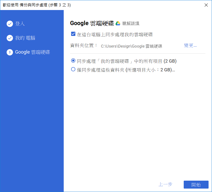Click the Google 雲端硬碟 heading
Screen dimensions: 212x192
[x=92, y=23]
